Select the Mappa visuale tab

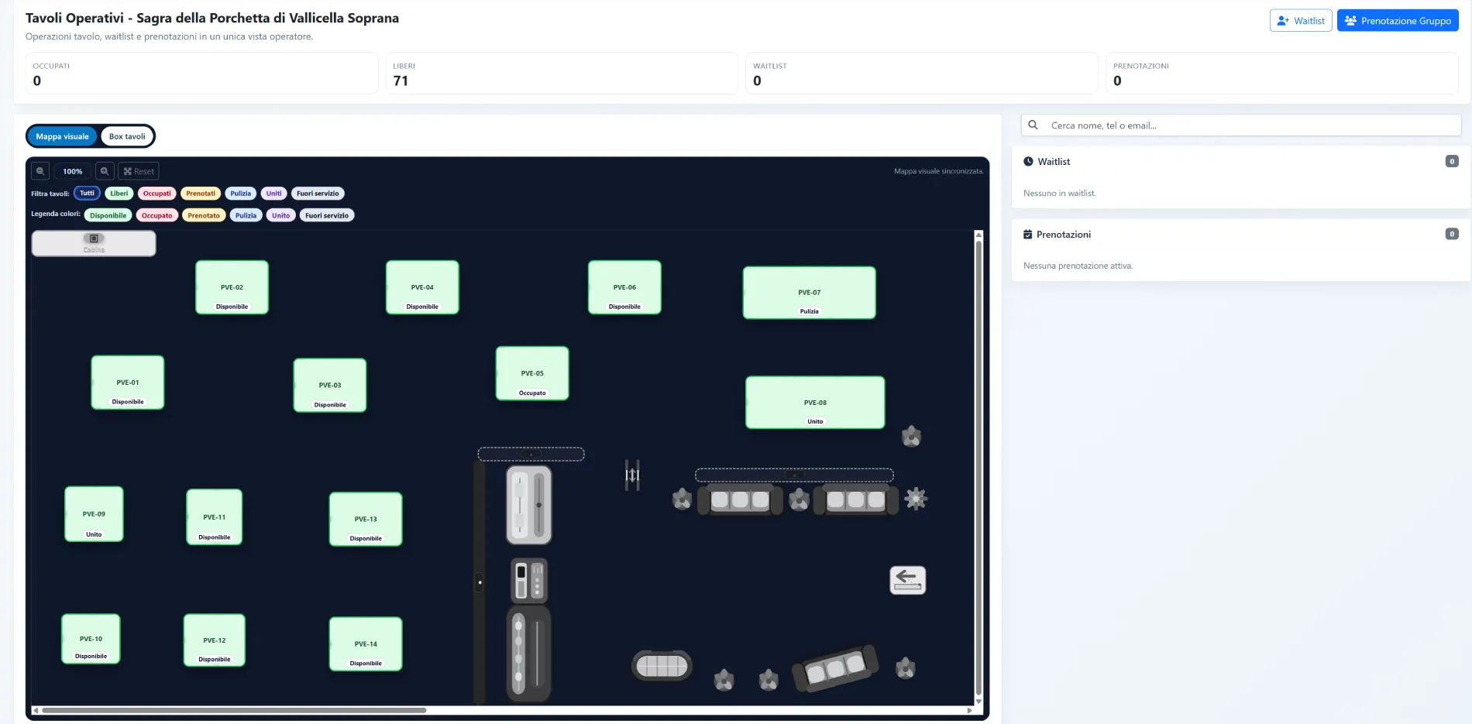coord(62,136)
